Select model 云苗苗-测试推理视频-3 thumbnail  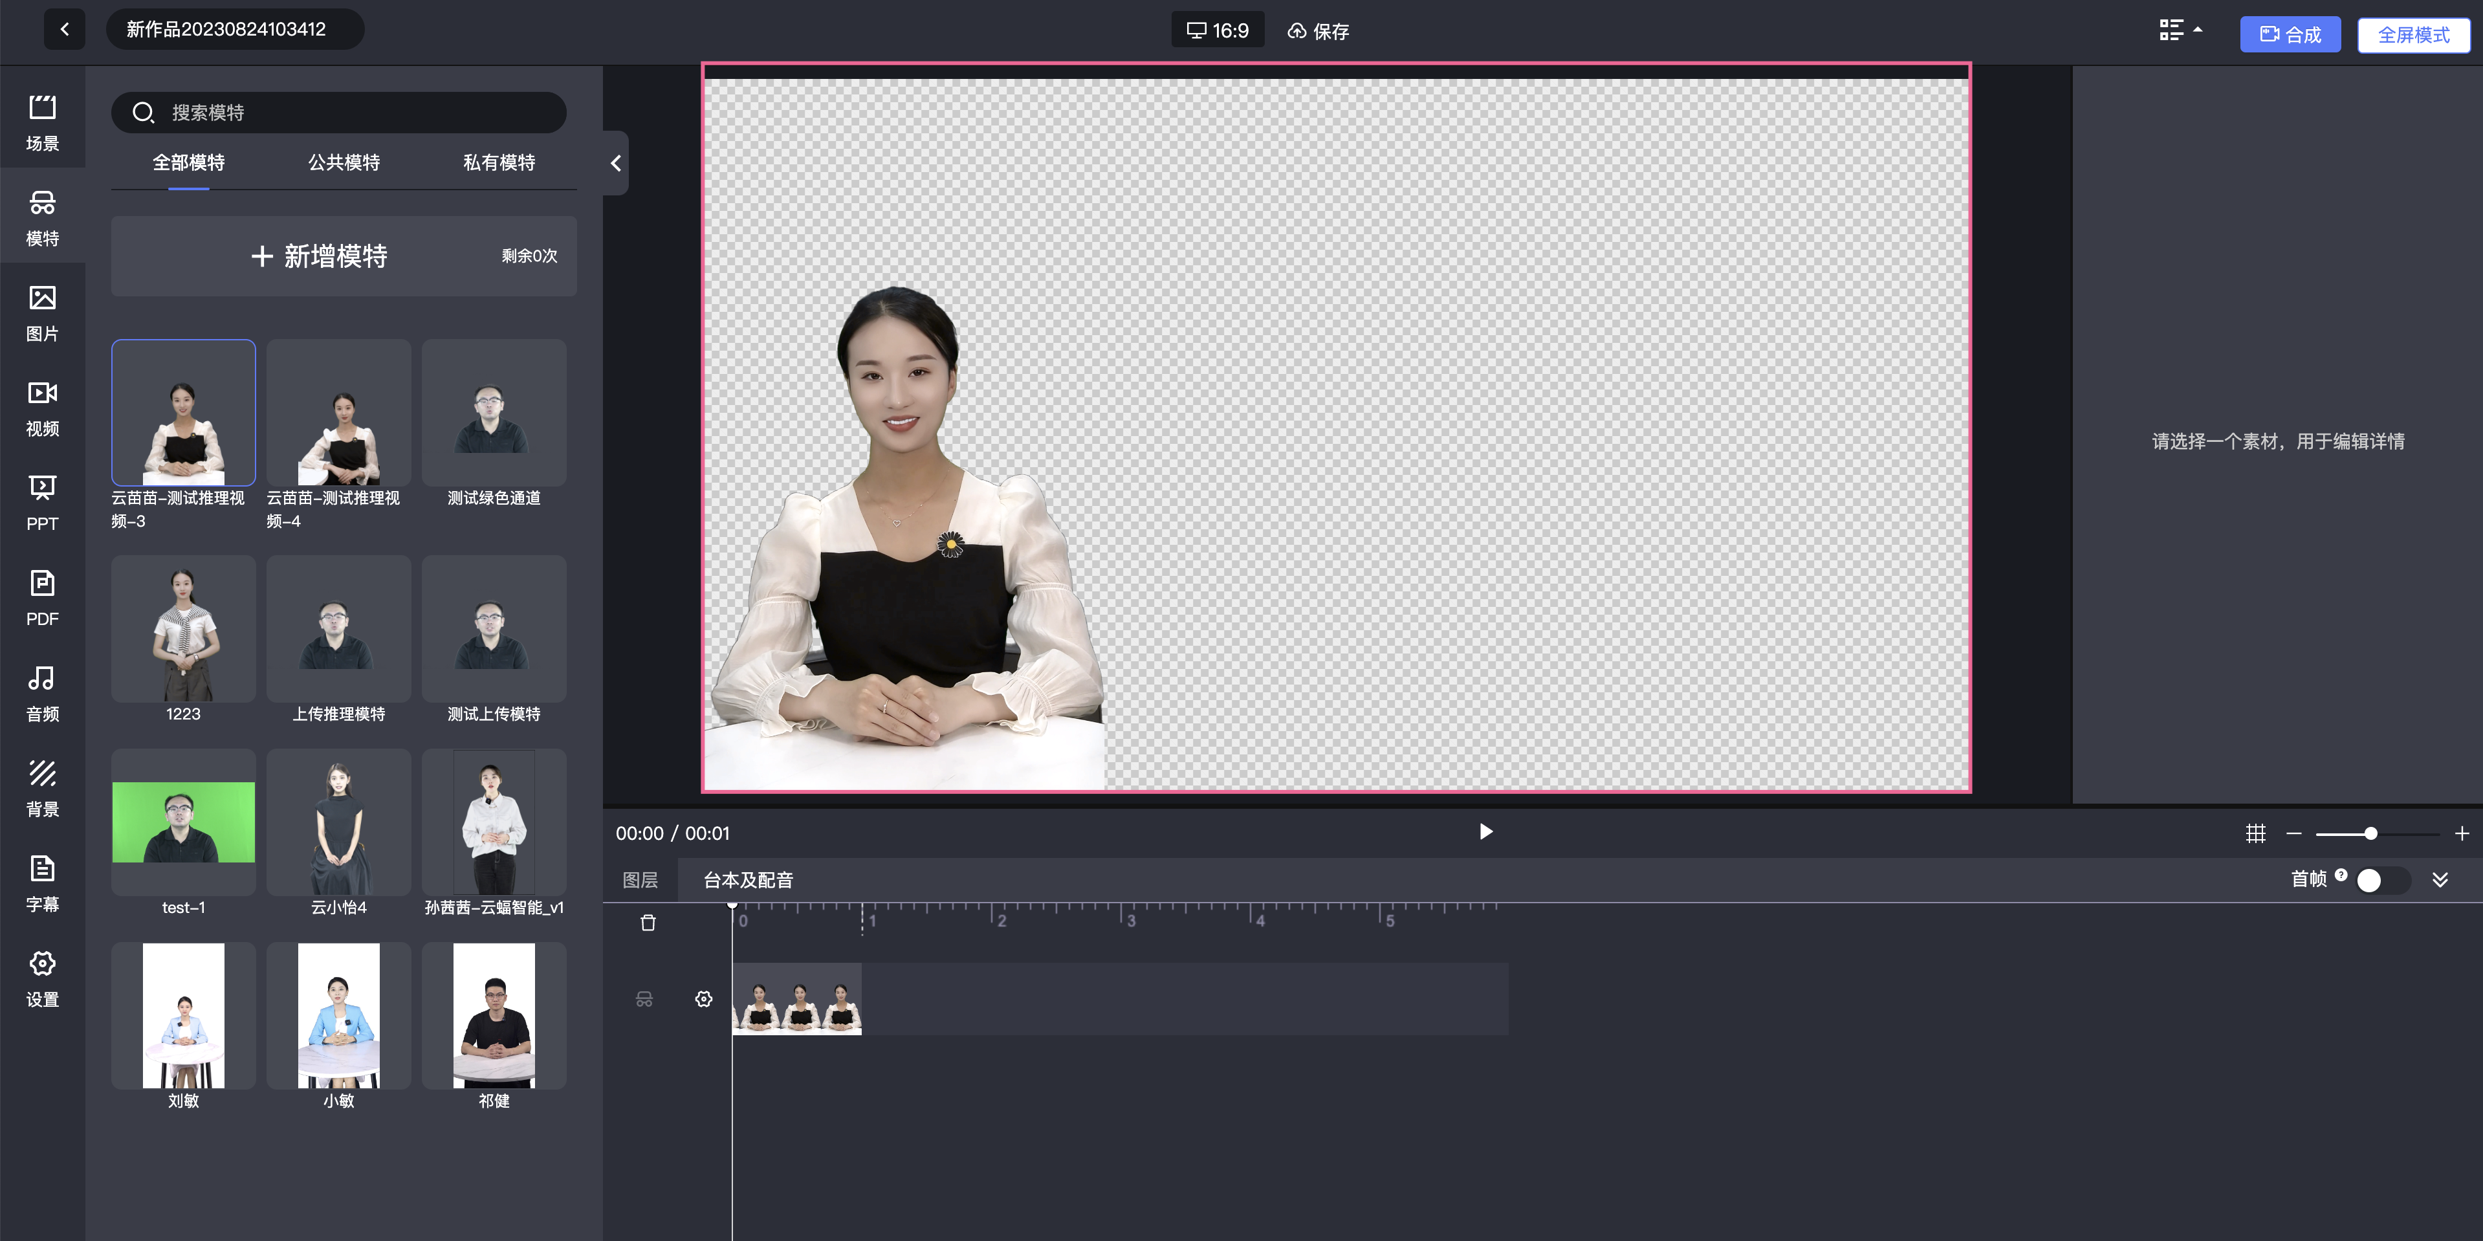[183, 413]
